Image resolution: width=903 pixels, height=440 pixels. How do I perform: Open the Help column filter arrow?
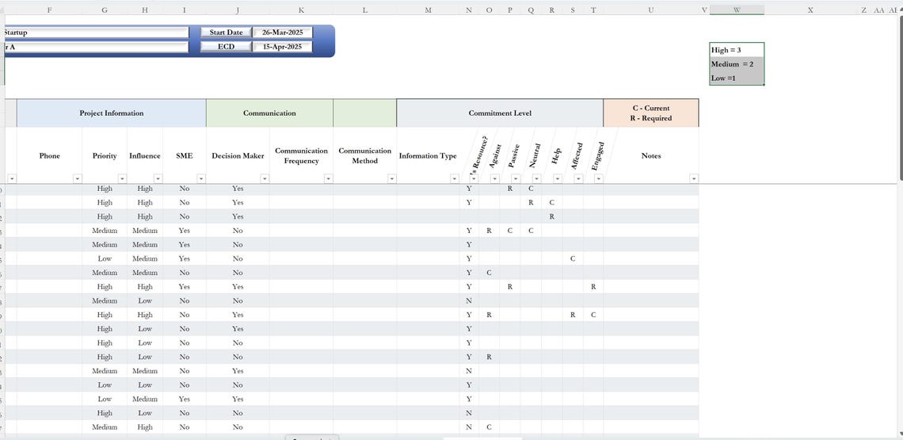[x=558, y=178]
